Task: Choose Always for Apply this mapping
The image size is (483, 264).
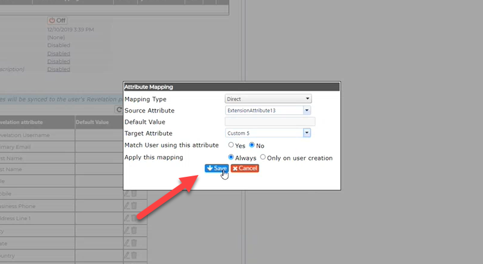Action: pos(231,157)
